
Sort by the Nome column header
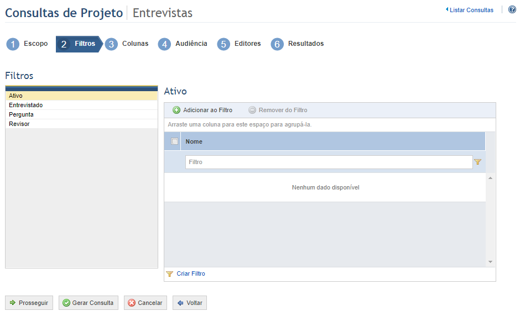pos(194,141)
